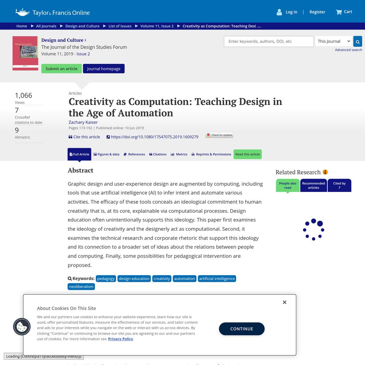
Task: Click the Check for updates badge
Action: tap(219, 135)
